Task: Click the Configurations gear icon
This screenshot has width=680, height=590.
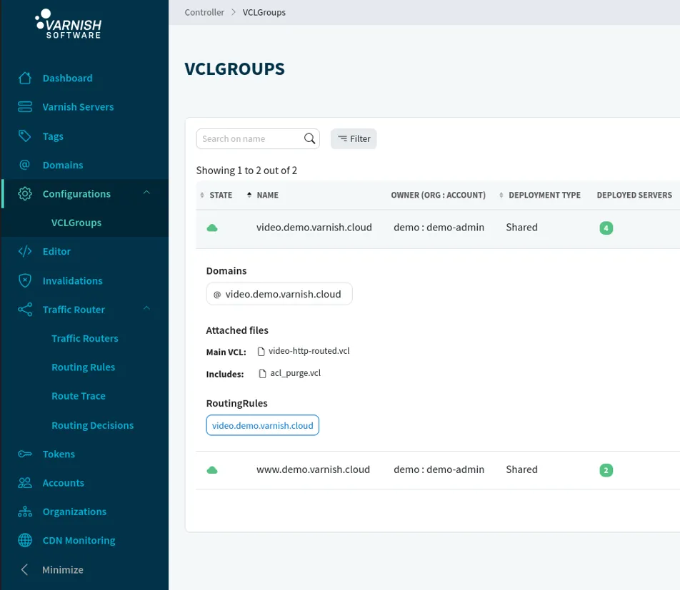Action: (25, 193)
